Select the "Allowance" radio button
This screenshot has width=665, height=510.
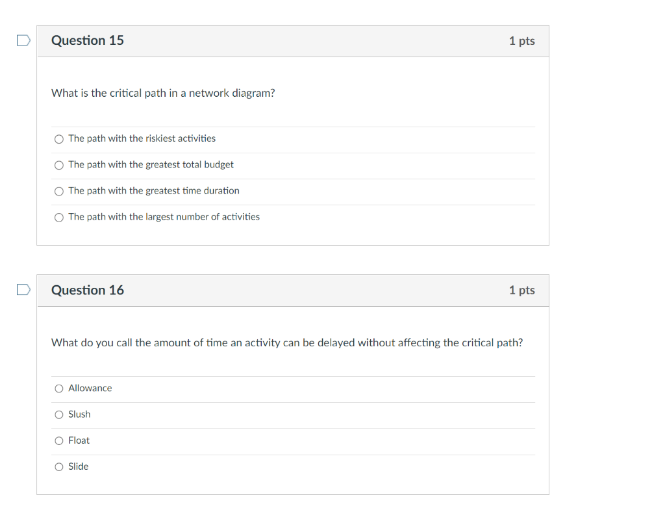tap(58, 388)
